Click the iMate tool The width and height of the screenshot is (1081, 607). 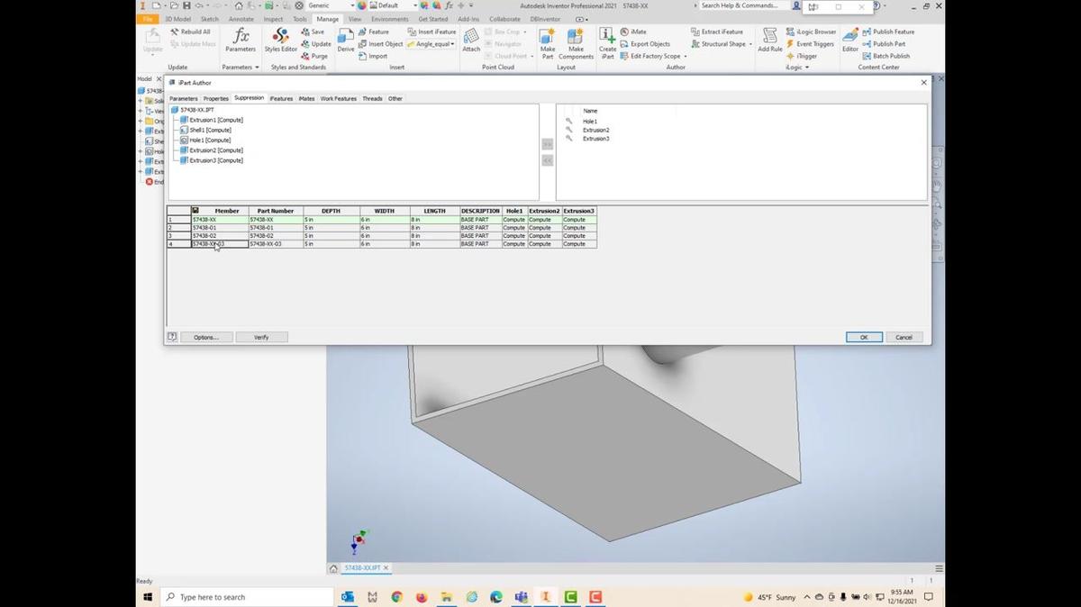pyautogui.click(x=632, y=32)
